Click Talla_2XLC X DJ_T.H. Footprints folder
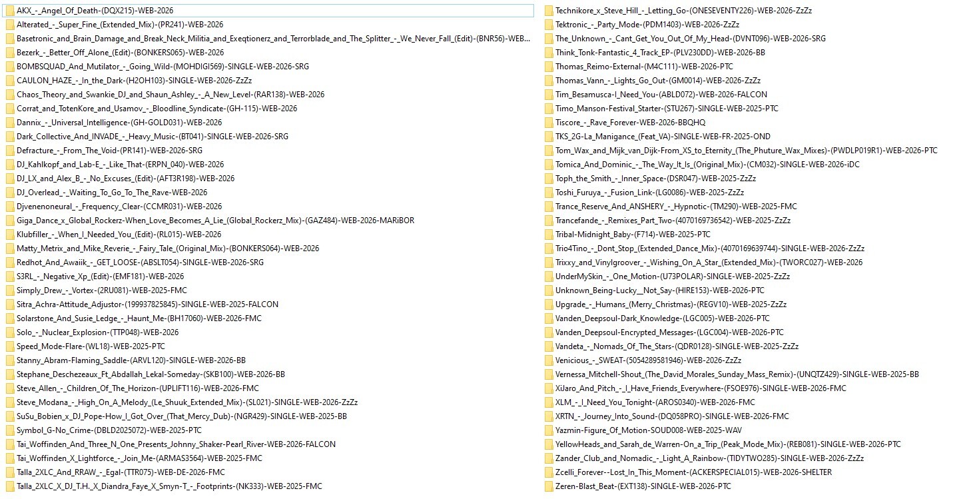This screenshot has width=955, height=499. tap(169, 486)
